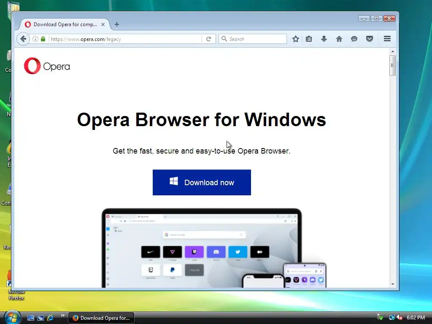432x324 pixels.
Task: Open a new tab with plus button
Action: (x=117, y=24)
